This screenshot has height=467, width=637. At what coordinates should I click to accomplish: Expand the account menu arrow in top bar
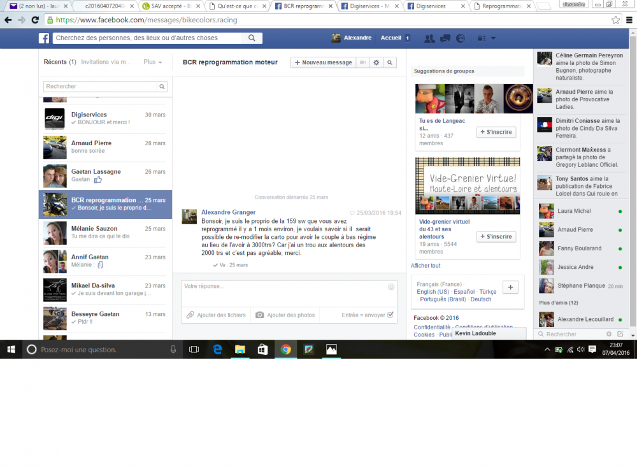point(494,38)
